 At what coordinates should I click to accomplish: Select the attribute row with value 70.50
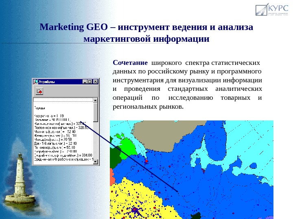(x=53, y=140)
